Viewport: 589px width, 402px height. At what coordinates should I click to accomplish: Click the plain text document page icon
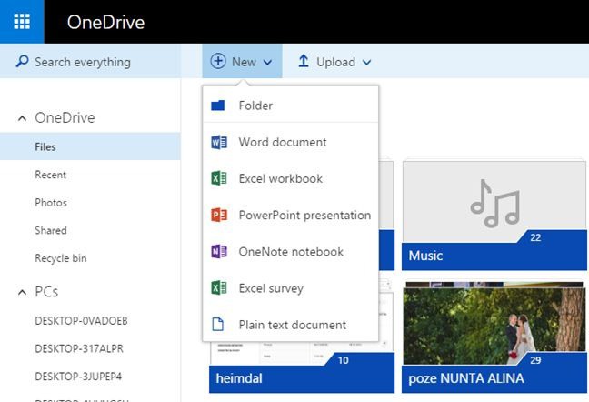coord(218,324)
